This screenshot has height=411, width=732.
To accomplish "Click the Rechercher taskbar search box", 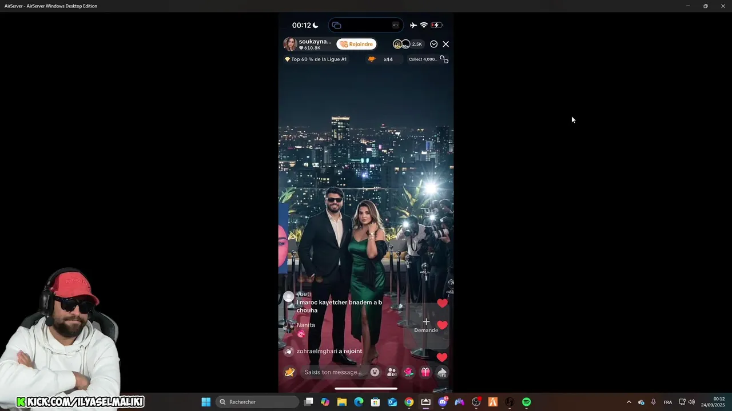I will click(257, 402).
